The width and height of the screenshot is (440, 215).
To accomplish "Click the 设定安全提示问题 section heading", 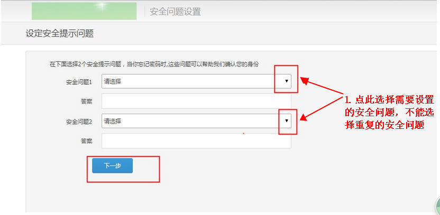I will click(60, 34).
